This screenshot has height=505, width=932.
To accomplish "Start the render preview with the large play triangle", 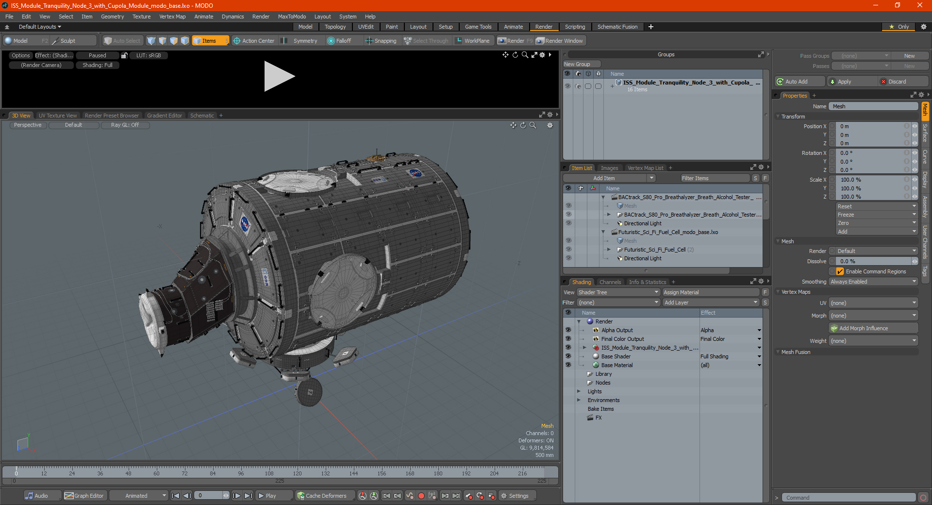I will coord(279,76).
